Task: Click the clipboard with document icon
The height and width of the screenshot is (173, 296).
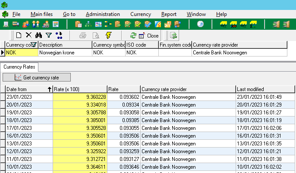Action: point(78,24)
